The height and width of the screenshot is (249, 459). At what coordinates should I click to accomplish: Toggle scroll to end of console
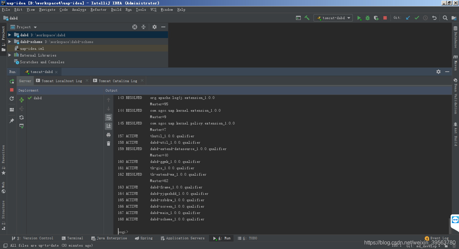[109, 126]
